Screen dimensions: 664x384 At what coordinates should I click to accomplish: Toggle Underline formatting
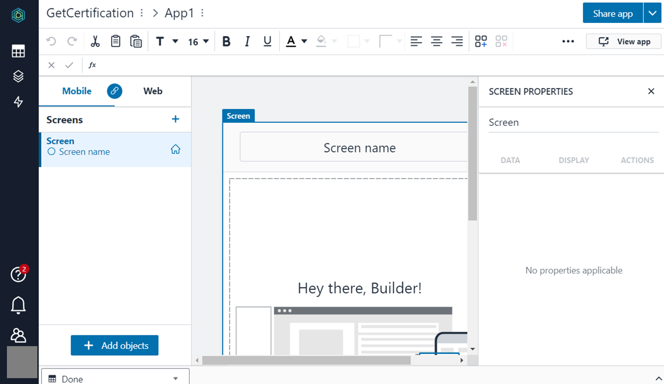(x=267, y=42)
